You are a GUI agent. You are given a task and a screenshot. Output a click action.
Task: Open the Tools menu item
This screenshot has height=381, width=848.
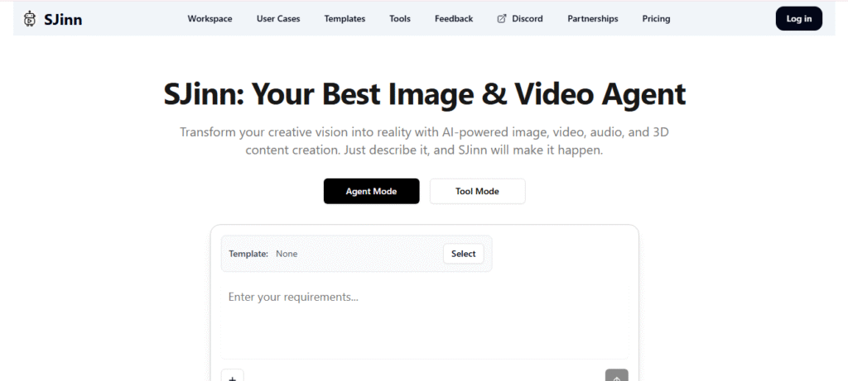[399, 18]
